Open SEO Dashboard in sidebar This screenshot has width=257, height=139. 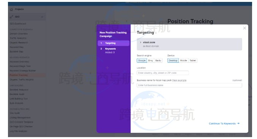(18, 24)
